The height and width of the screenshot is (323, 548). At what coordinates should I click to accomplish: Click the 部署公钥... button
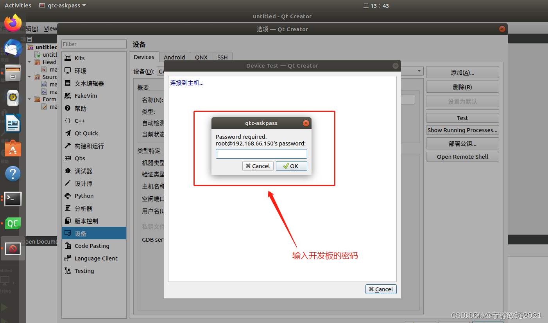click(462, 144)
